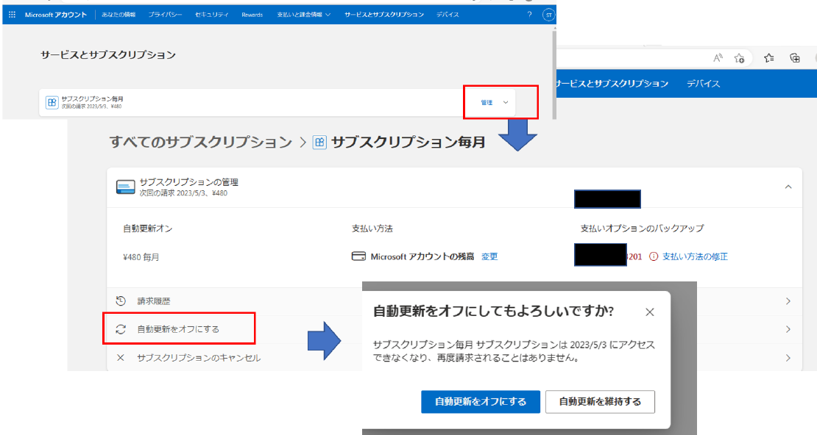Click the 自動更新オン status text

click(147, 229)
